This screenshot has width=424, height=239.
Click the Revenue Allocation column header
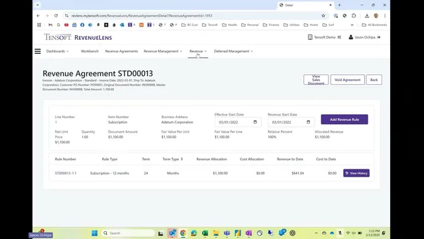coord(211,159)
